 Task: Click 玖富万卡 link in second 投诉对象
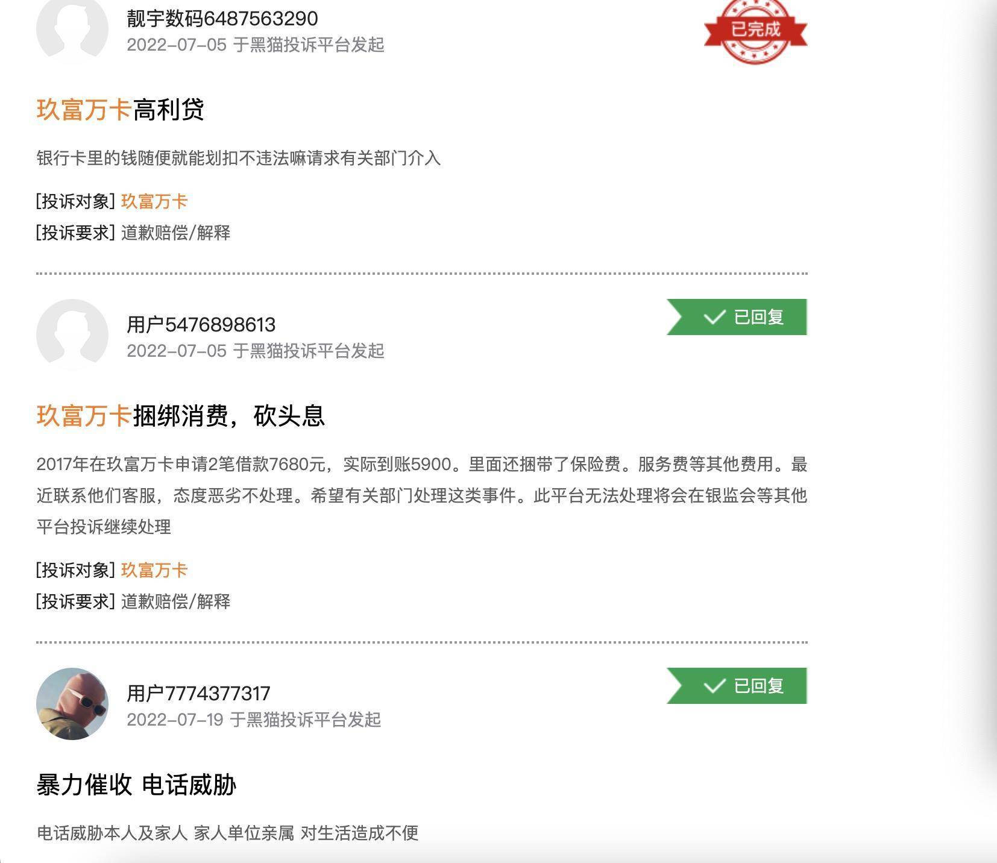(154, 570)
